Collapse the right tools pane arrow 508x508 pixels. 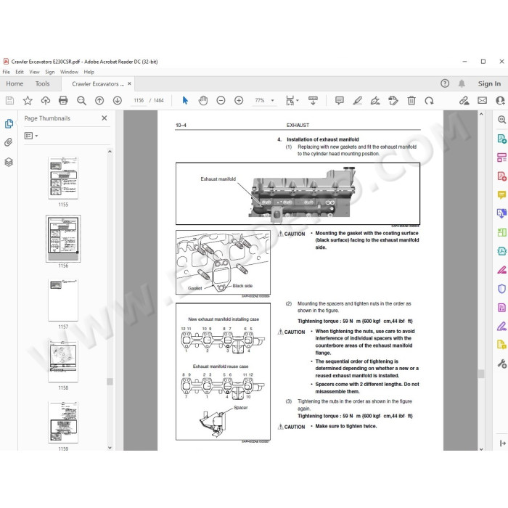click(x=502, y=443)
